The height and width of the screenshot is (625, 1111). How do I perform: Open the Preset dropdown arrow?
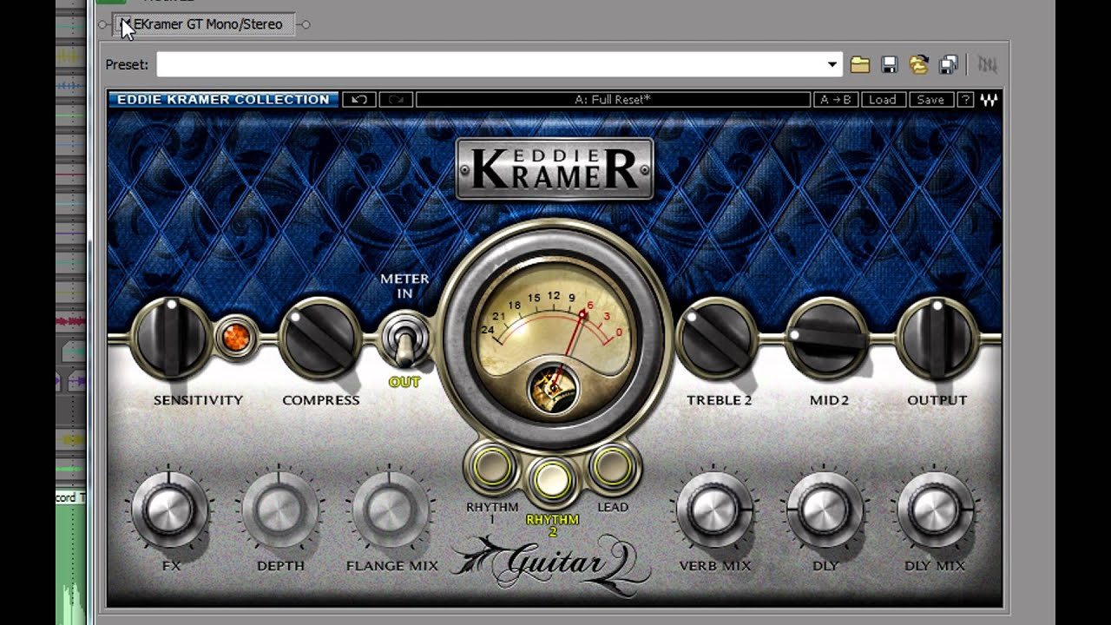pyautogui.click(x=832, y=64)
